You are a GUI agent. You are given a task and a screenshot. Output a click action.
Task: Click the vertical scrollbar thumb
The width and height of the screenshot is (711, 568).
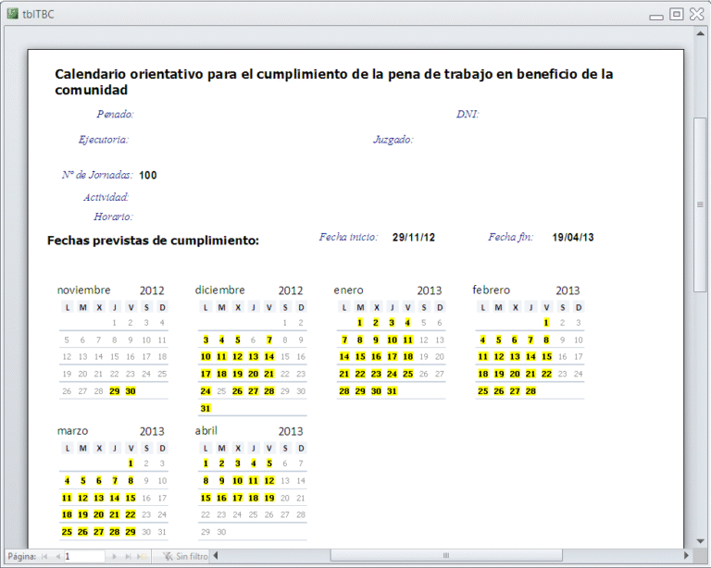(701, 204)
